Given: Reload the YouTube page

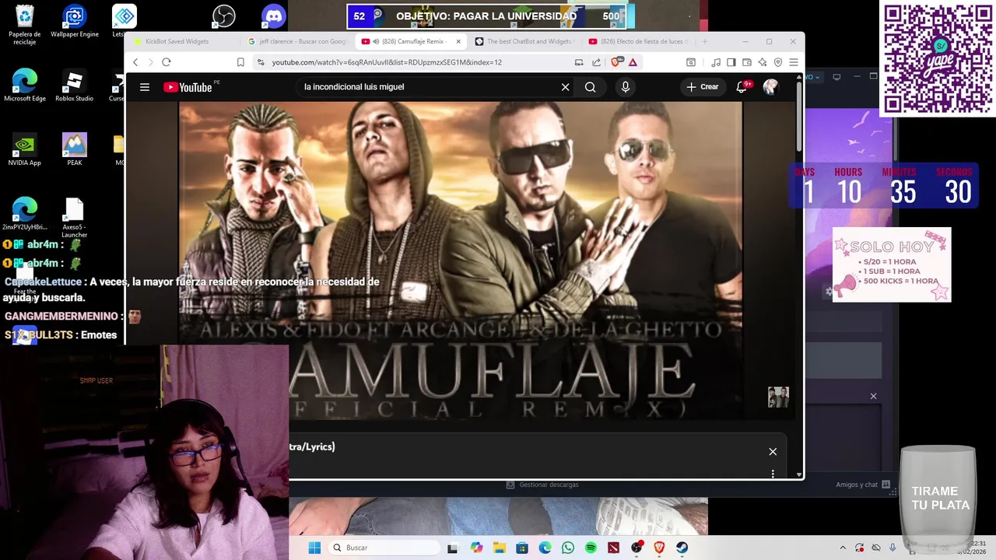Looking at the screenshot, I should [166, 62].
